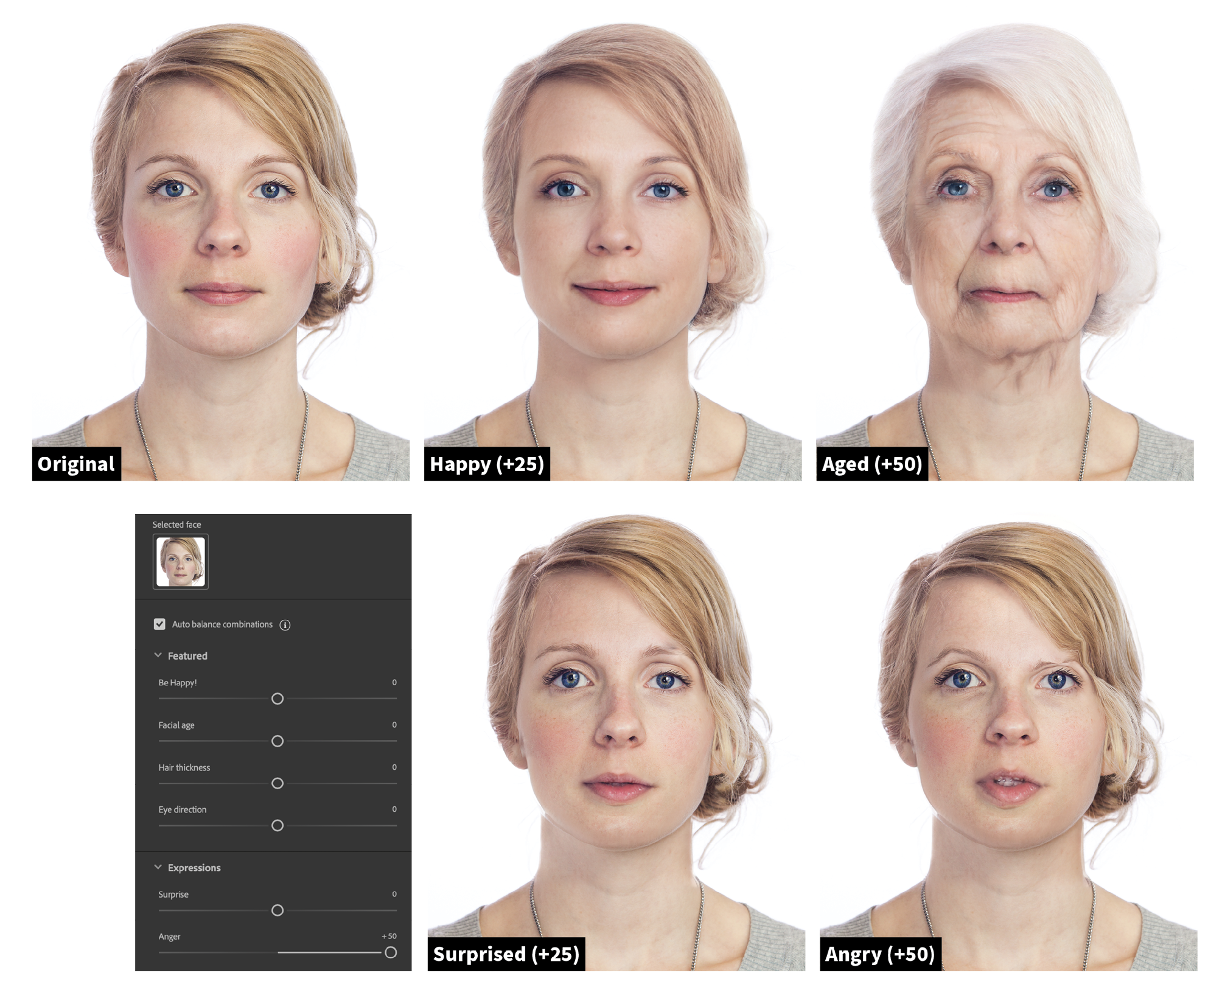The height and width of the screenshot is (987, 1222).
Task: Click the Auto balance combinations text label
Action: click(x=222, y=624)
